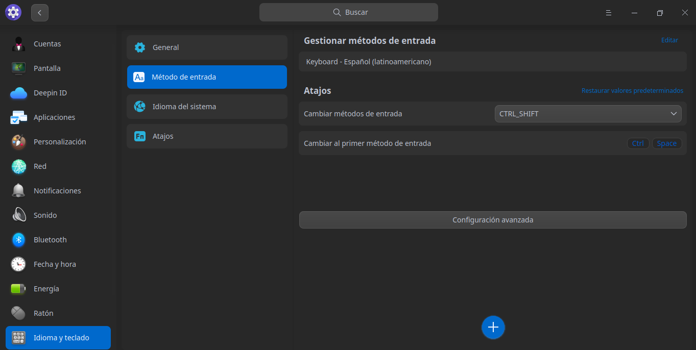Select the Sonido speaker icon
Screen dimensions: 696x350
(x=19, y=215)
